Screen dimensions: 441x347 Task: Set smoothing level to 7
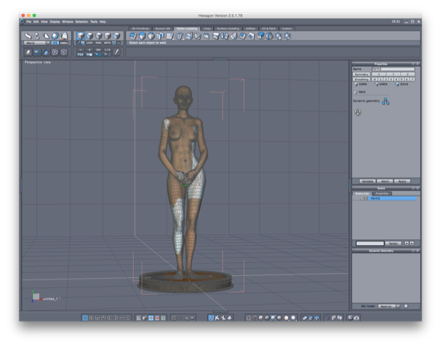click(x=412, y=79)
